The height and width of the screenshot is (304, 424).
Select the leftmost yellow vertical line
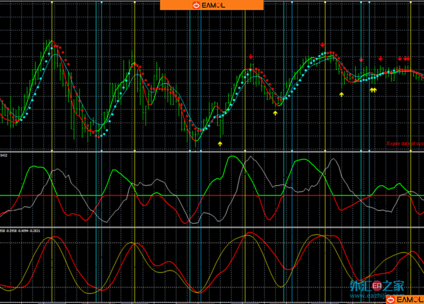pos(52,103)
